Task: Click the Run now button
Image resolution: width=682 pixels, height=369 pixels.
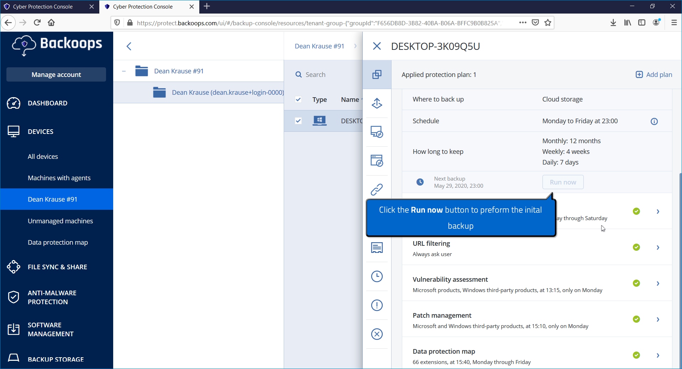Action: (563, 182)
